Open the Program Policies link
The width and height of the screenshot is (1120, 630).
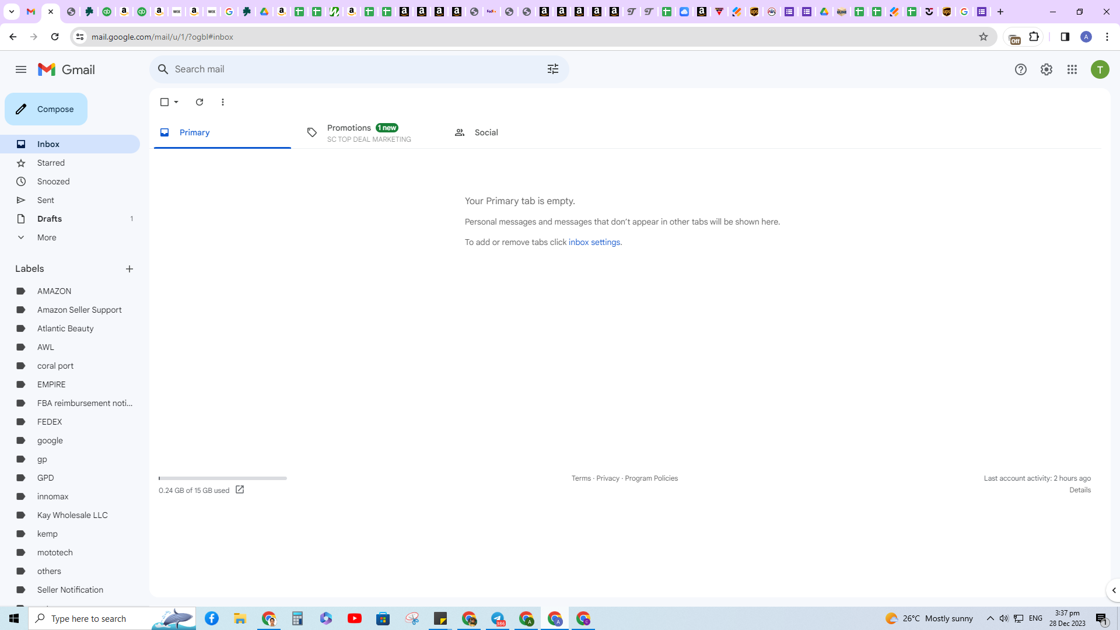click(x=651, y=478)
